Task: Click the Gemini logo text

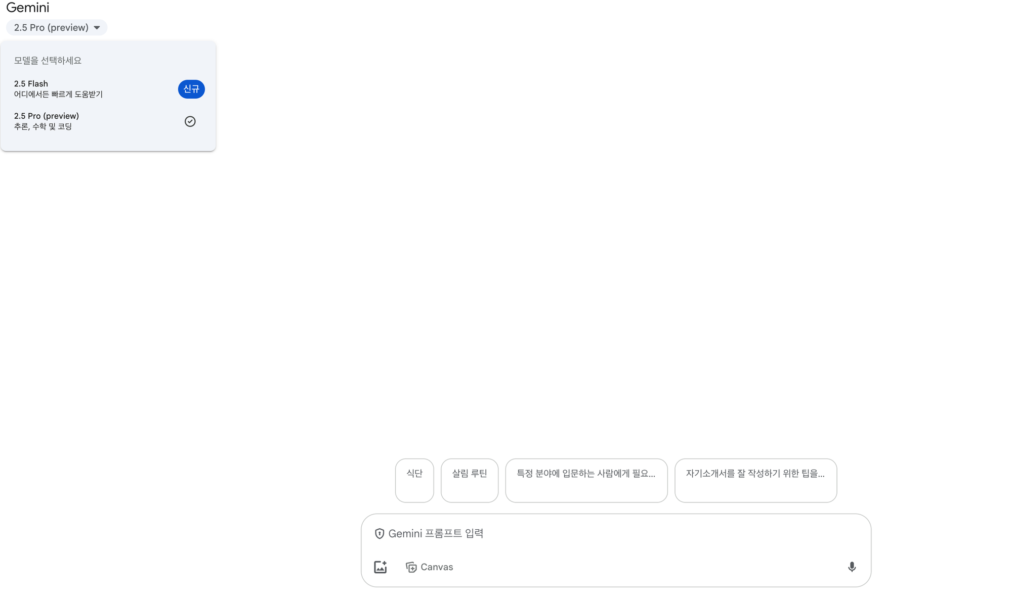Action: [x=28, y=8]
